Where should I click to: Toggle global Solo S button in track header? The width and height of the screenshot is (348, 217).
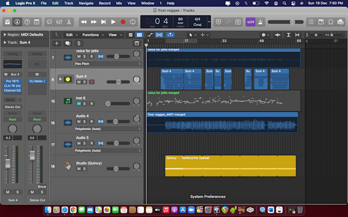79,43
